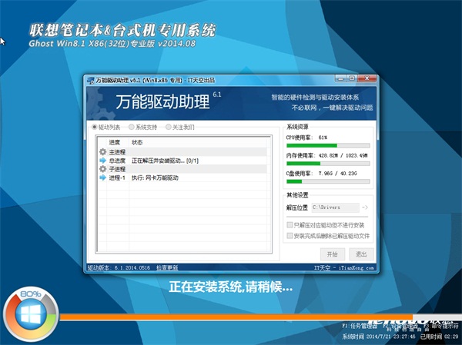Click the gear icon beside 子进程
Image resolution: width=462 pixels, height=345 pixels.
point(102,168)
